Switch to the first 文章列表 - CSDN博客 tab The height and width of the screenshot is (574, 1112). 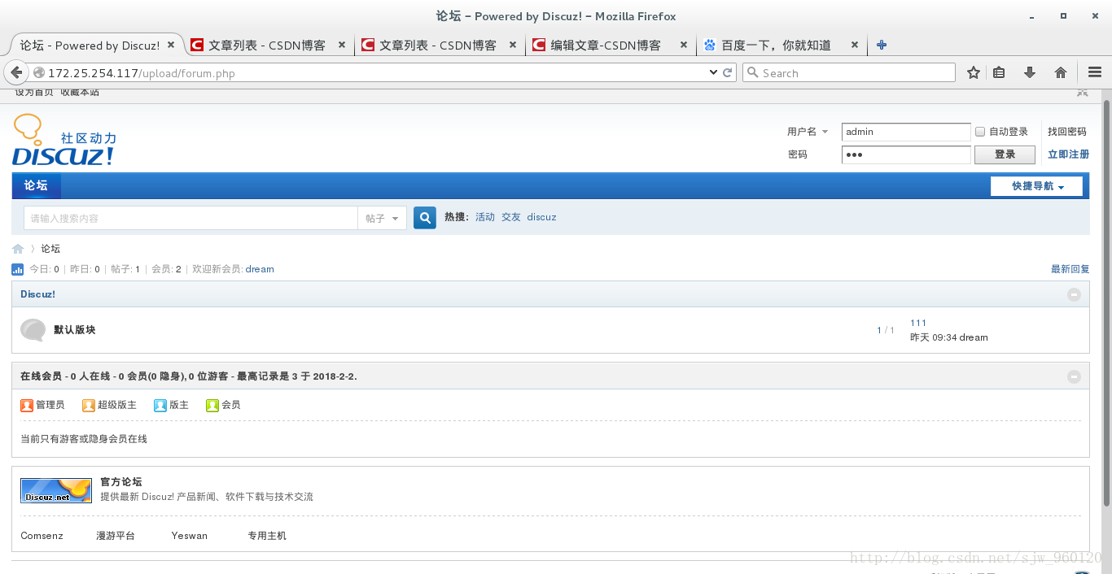click(x=268, y=46)
